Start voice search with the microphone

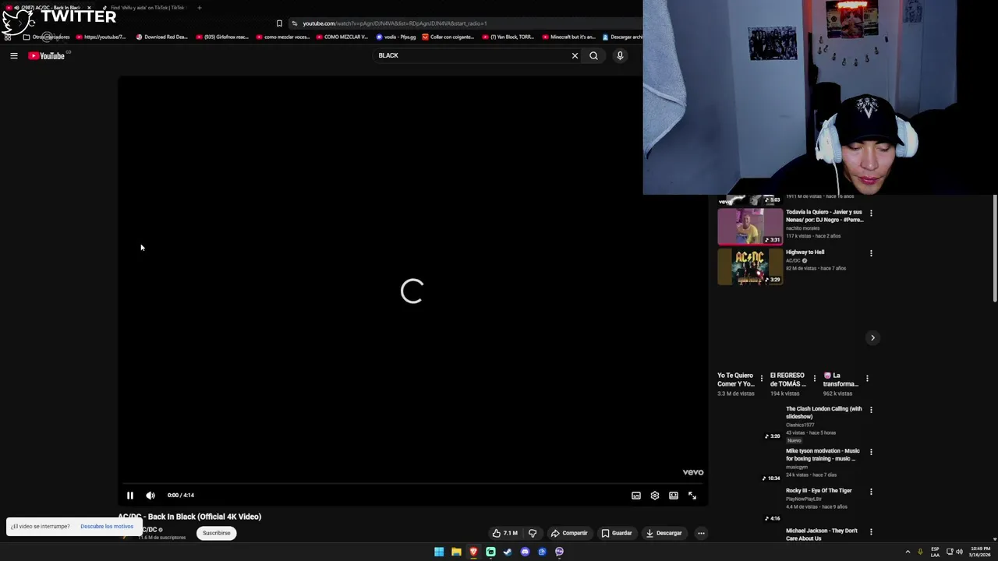point(620,55)
